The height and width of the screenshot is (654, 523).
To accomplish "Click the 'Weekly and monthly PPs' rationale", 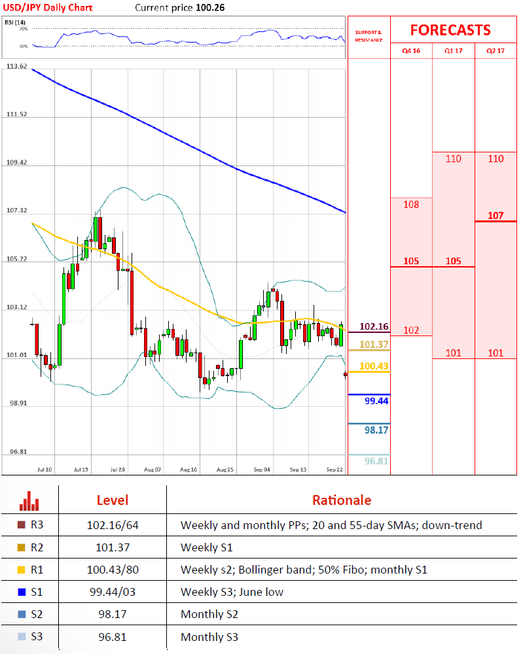I will [x=331, y=525].
